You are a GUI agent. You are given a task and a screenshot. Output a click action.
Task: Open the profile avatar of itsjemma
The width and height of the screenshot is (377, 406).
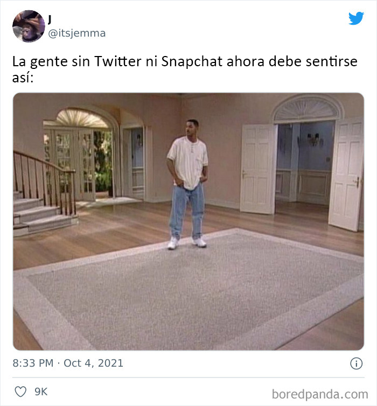click(29, 26)
